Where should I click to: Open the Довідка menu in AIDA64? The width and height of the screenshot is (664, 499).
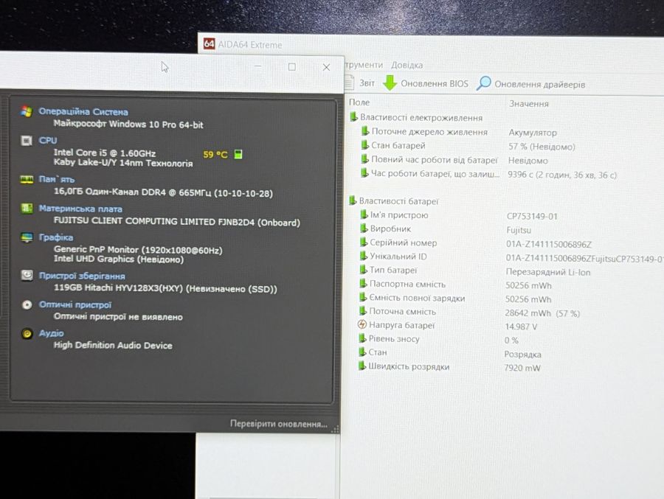(407, 65)
